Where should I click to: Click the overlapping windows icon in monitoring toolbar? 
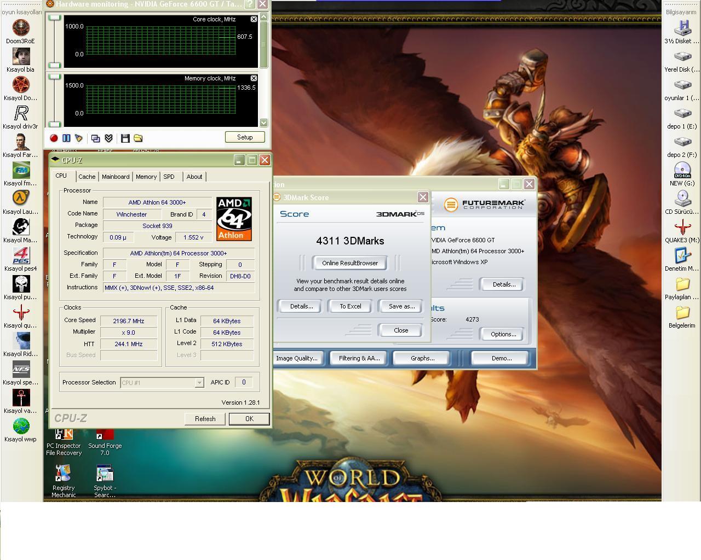coord(96,138)
